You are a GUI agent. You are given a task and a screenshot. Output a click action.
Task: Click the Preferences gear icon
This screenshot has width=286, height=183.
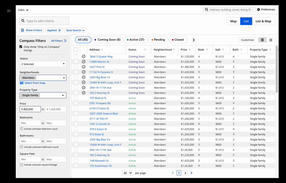[x=259, y=9]
